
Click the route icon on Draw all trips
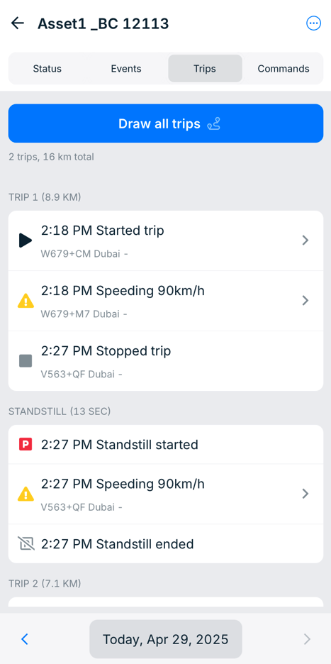[214, 124]
